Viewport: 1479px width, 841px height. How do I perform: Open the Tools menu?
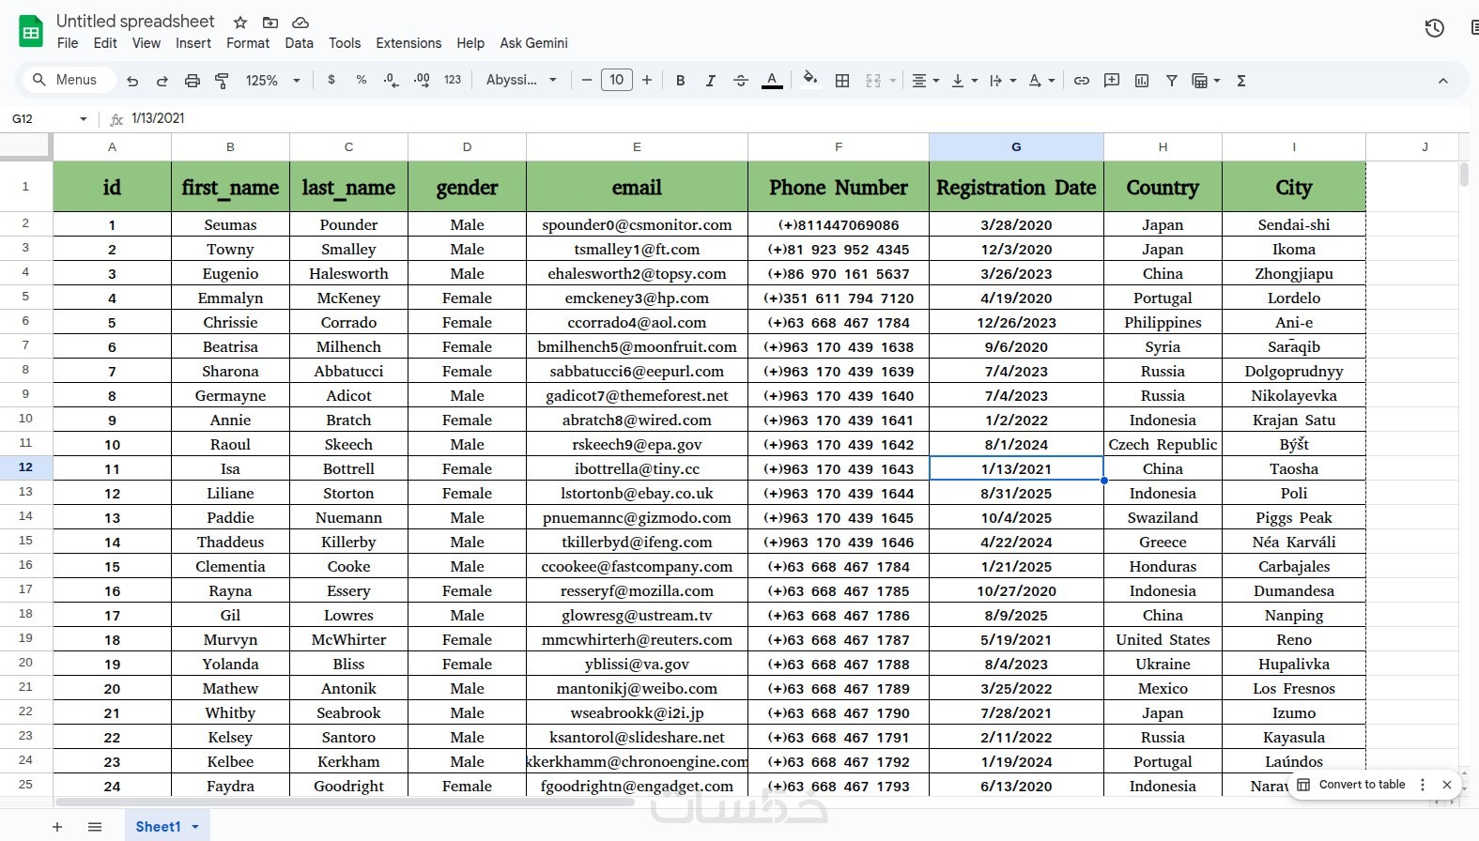click(345, 43)
